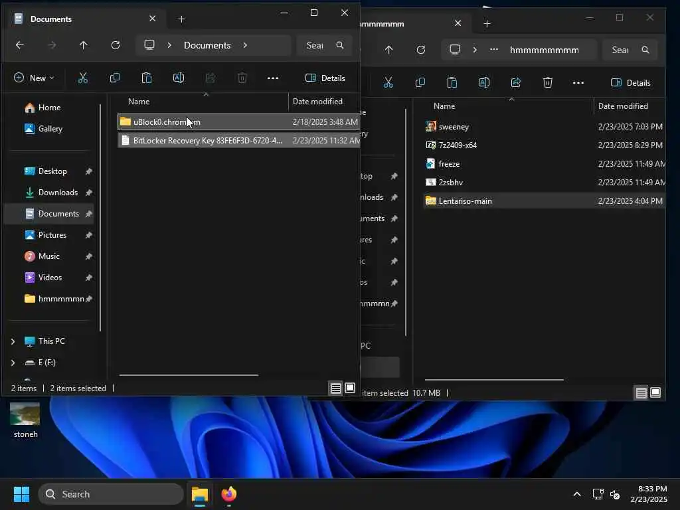Image resolution: width=680 pixels, height=510 pixels.
Task: Close the Documents tab
Action: tap(152, 19)
